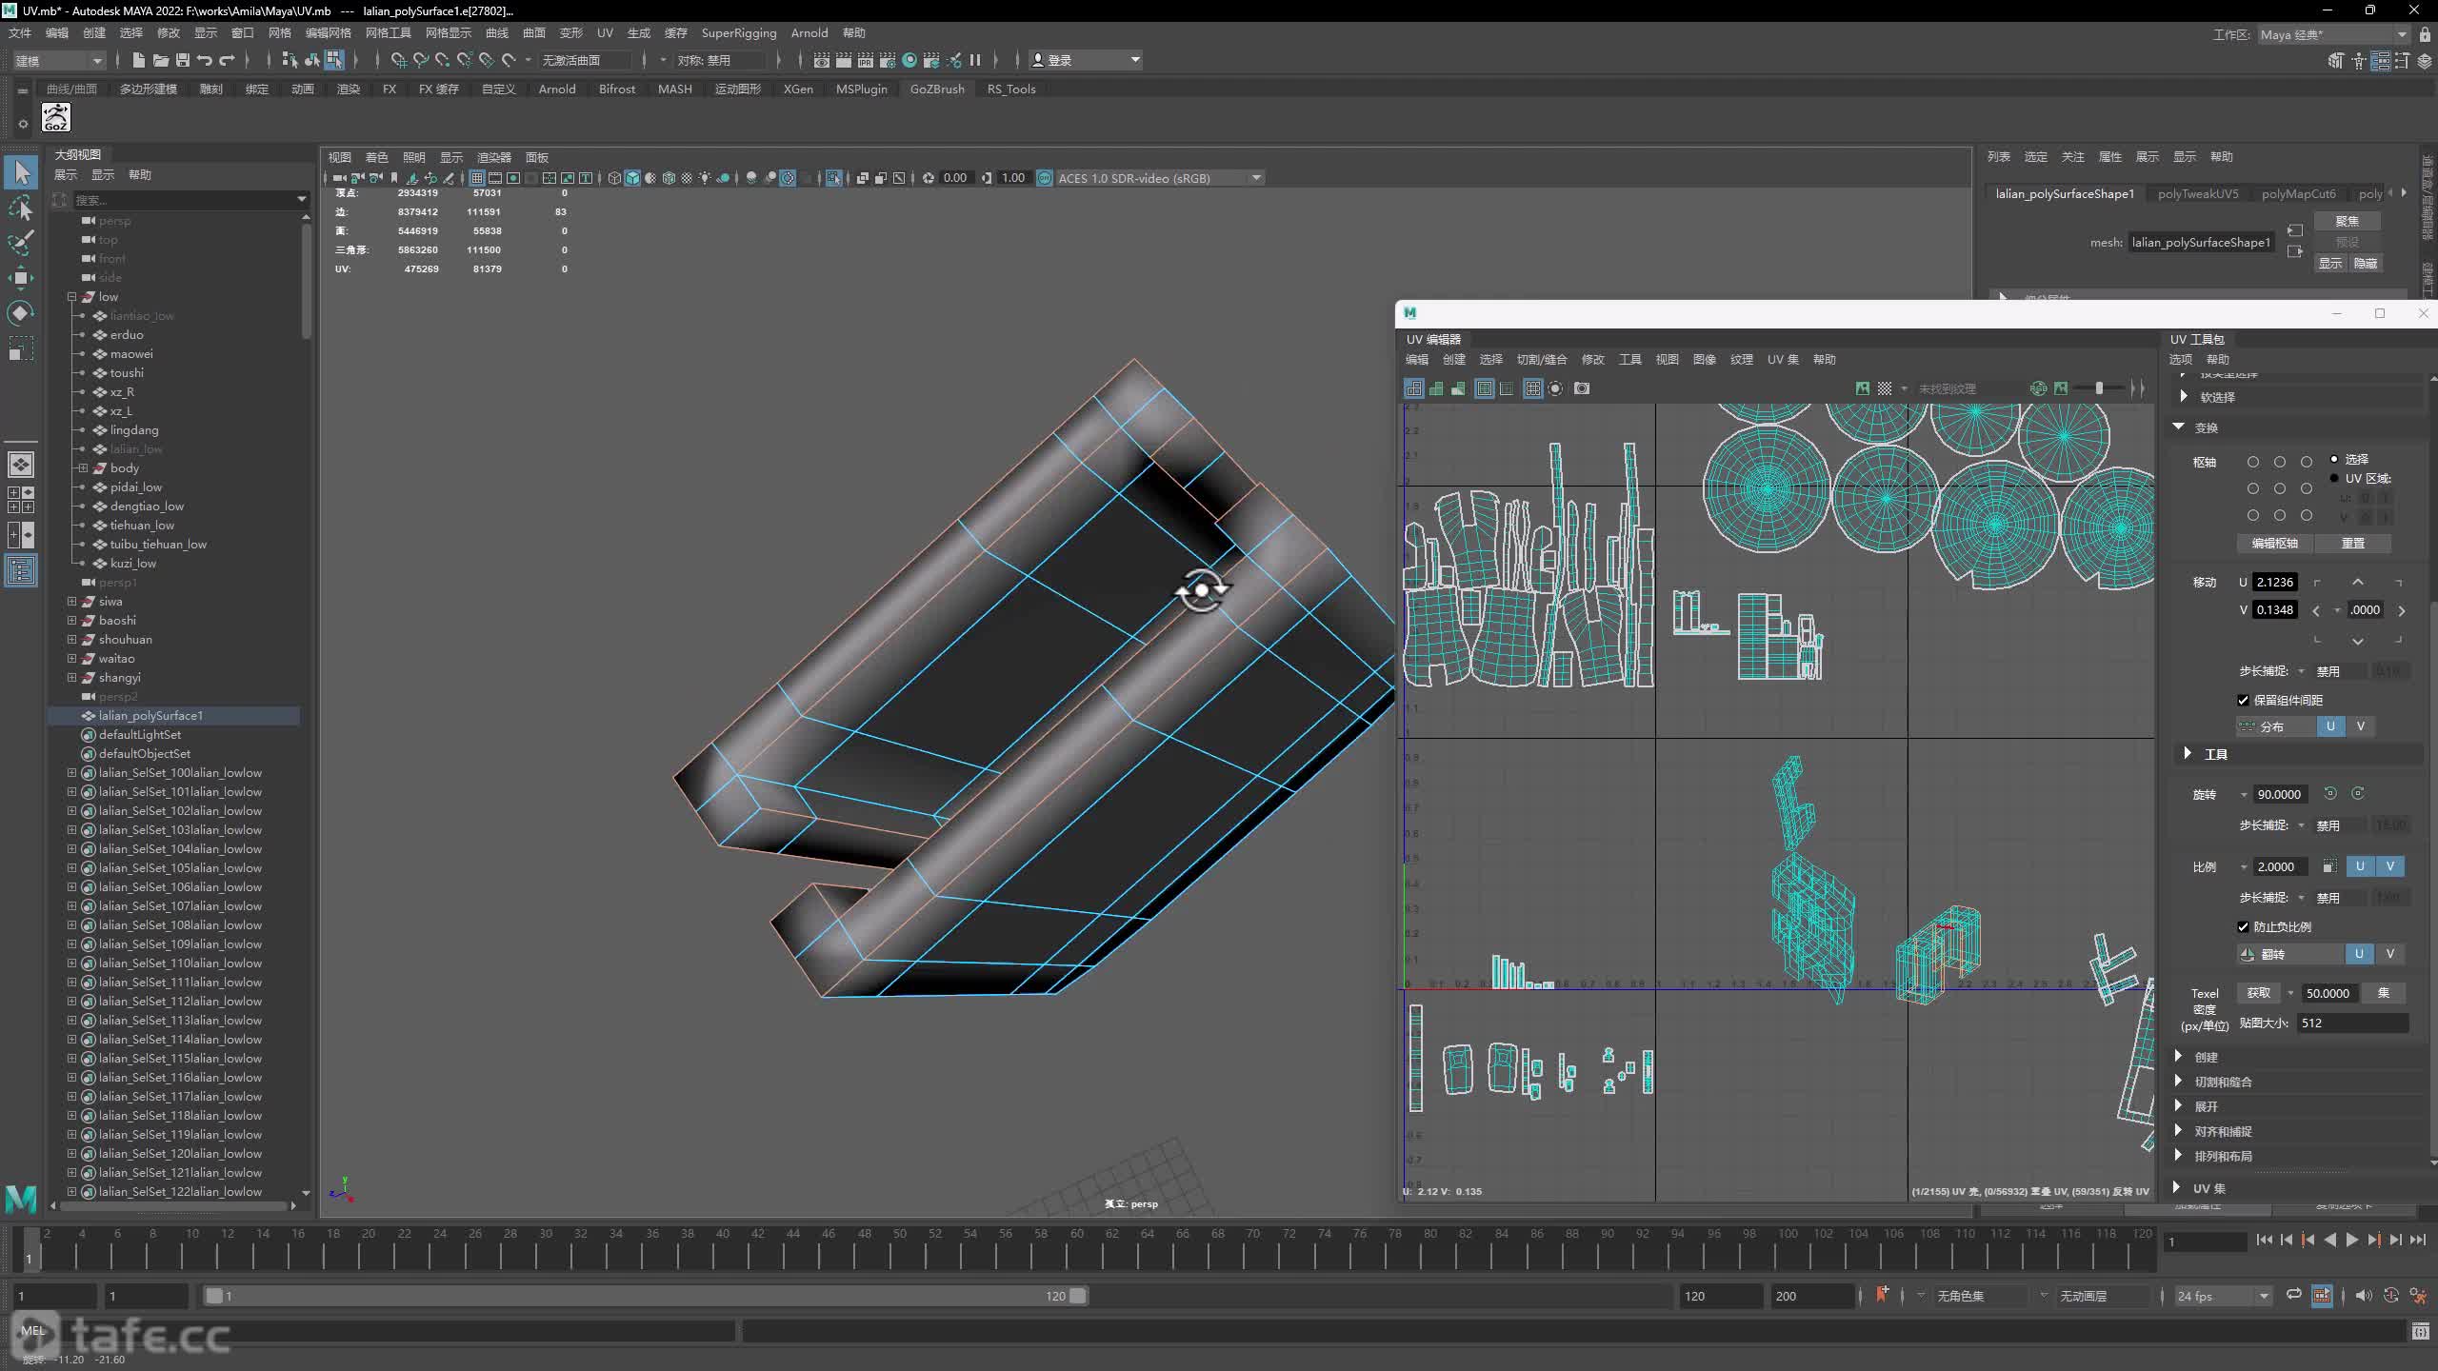Toggle scale V button in 比例 row
This screenshot has height=1371, width=2438.
click(x=2389, y=866)
